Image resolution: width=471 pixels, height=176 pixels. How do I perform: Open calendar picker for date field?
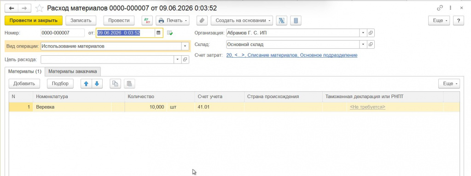(x=158, y=33)
